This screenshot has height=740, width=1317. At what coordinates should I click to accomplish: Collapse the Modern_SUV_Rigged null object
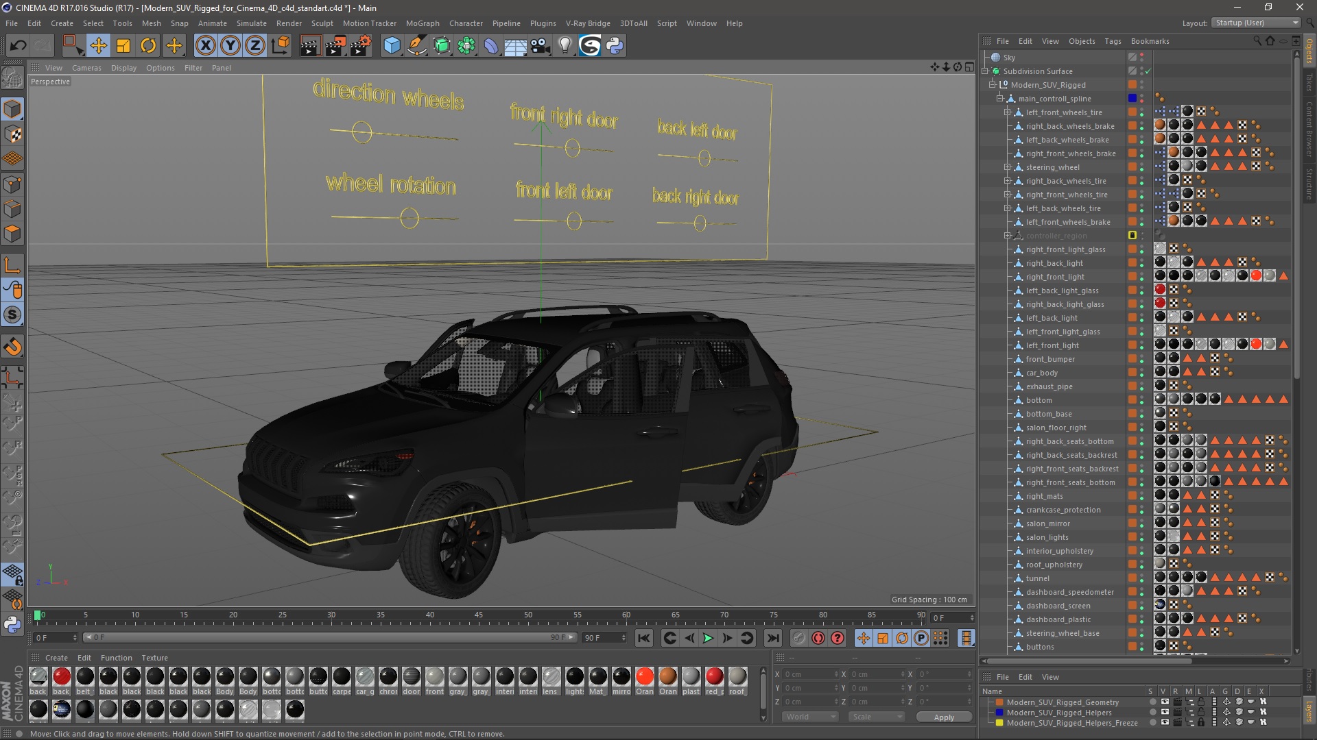click(x=992, y=85)
